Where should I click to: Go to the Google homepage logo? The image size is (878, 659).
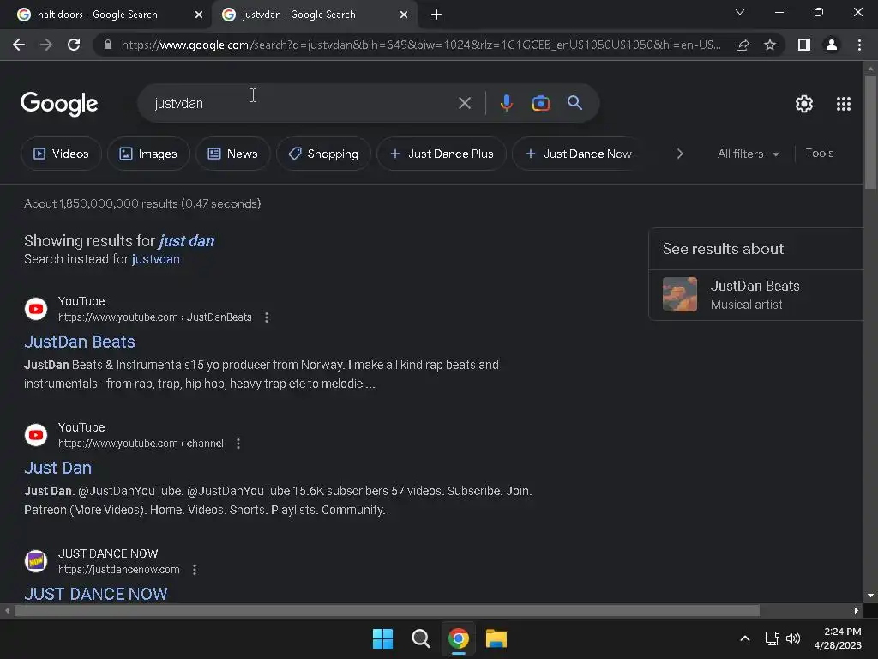point(59,104)
